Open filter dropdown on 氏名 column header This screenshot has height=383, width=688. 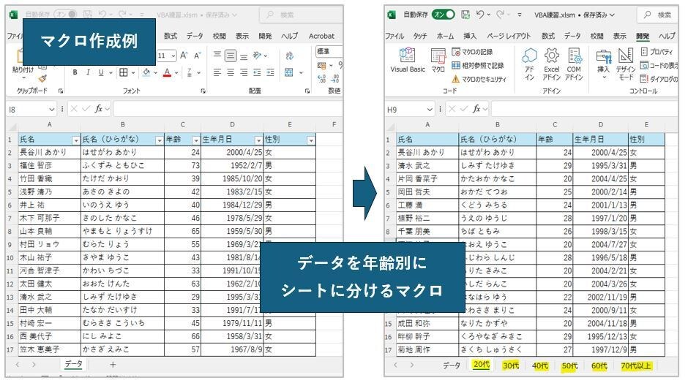[76, 140]
